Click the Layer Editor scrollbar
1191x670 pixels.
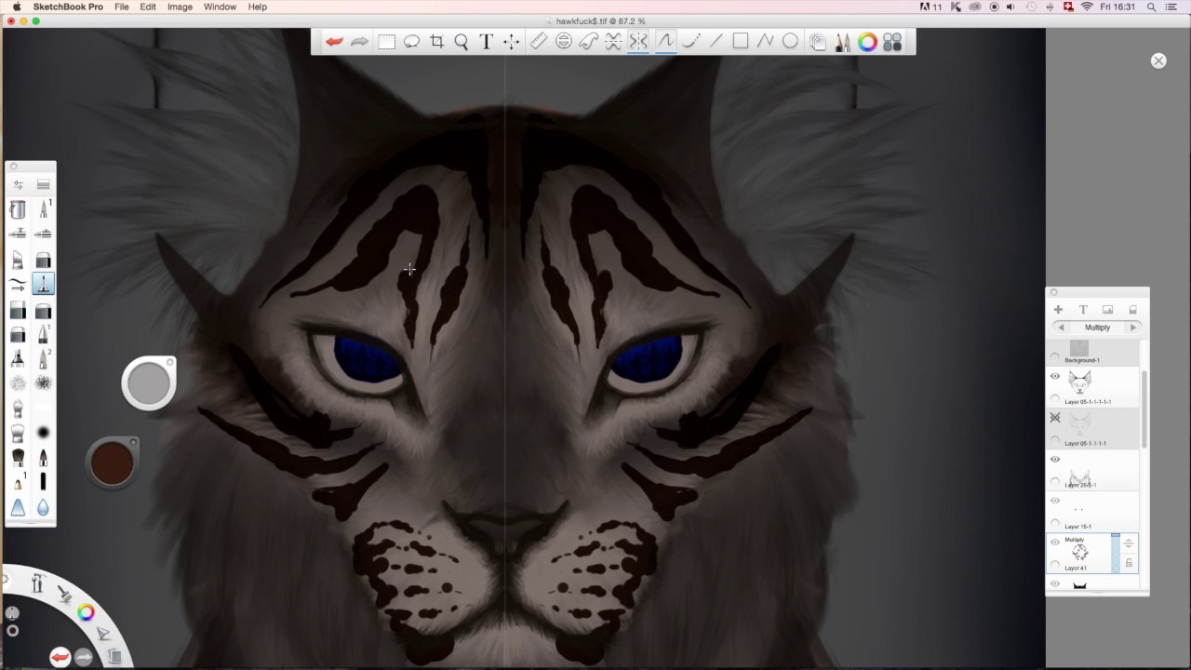1144,409
